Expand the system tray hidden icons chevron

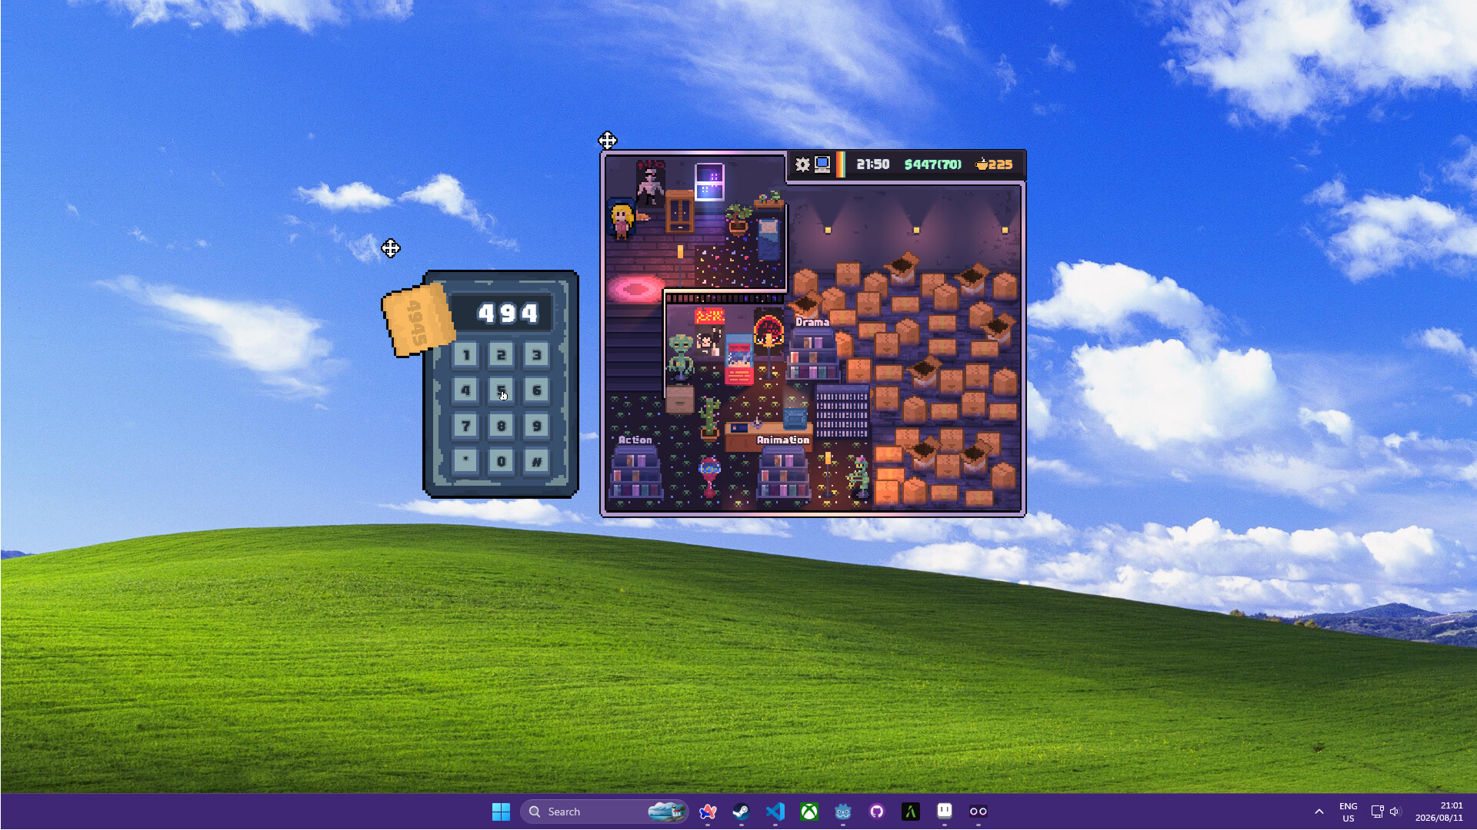(1319, 812)
